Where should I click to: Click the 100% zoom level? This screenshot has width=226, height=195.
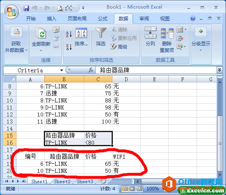coord(153,188)
